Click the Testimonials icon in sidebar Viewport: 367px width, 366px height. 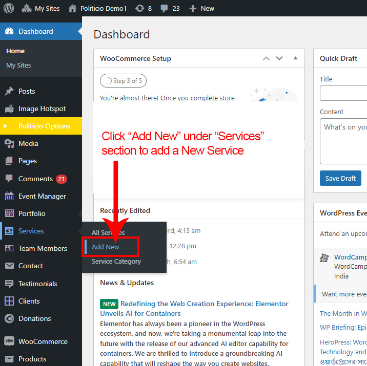click(9, 284)
